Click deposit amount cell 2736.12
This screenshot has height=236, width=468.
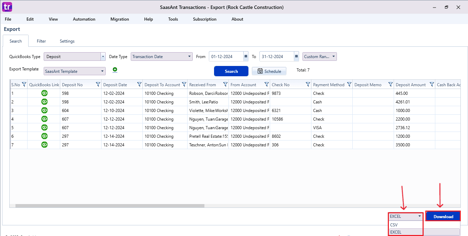click(414, 127)
